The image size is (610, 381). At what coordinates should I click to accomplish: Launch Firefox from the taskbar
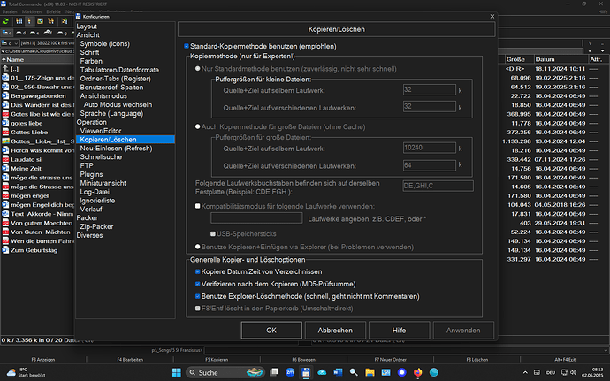tap(418, 372)
